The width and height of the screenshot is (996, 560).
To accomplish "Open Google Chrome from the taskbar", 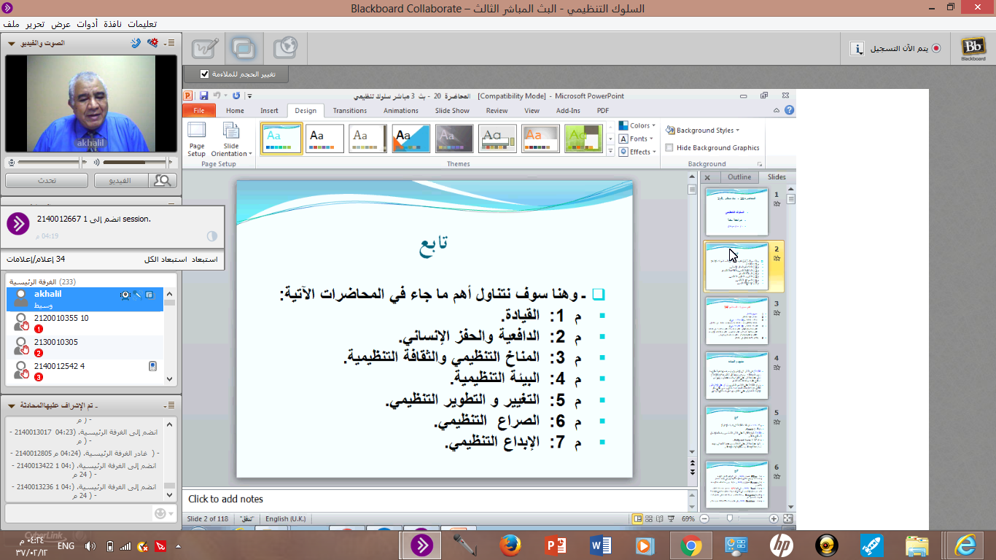I will (690, 545).
